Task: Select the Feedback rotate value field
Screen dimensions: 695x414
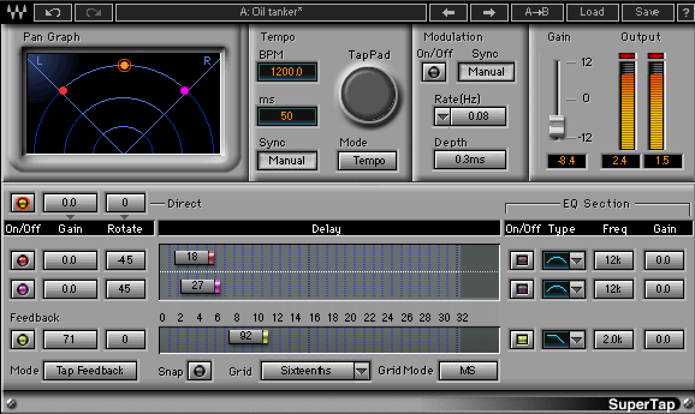Action: click(125, 340)
